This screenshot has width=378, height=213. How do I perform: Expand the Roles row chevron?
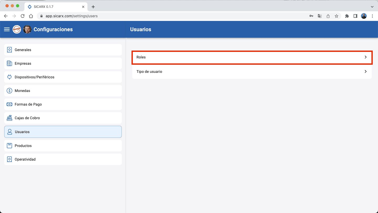365,57
